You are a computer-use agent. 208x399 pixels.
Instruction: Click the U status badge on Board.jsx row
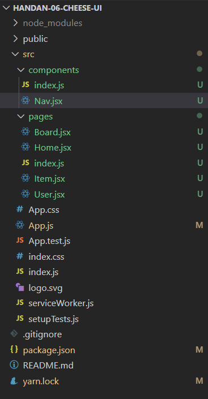(200, 132)
